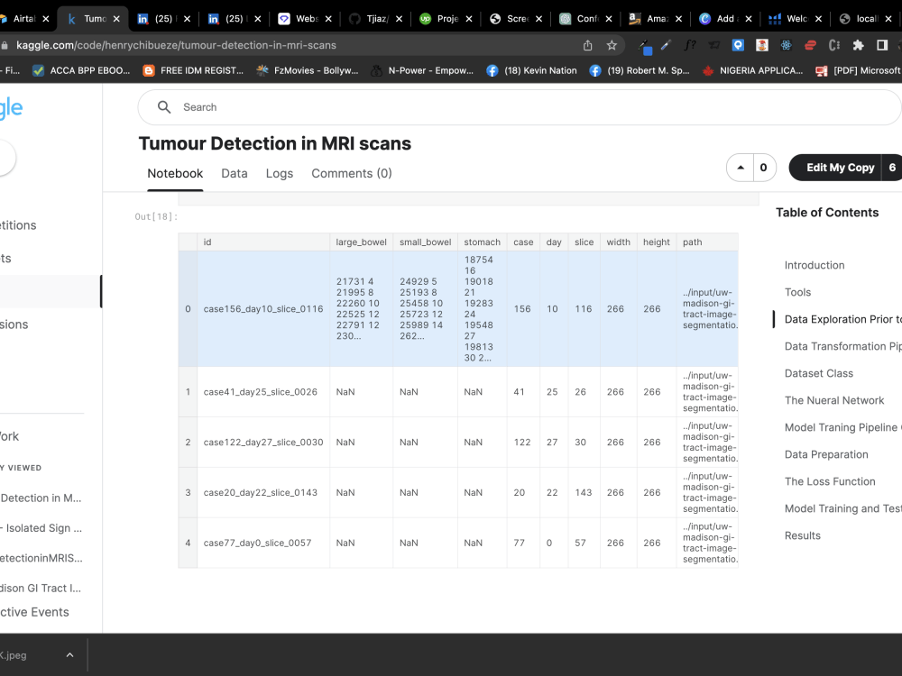Select the Comments (0) tab

352,174
